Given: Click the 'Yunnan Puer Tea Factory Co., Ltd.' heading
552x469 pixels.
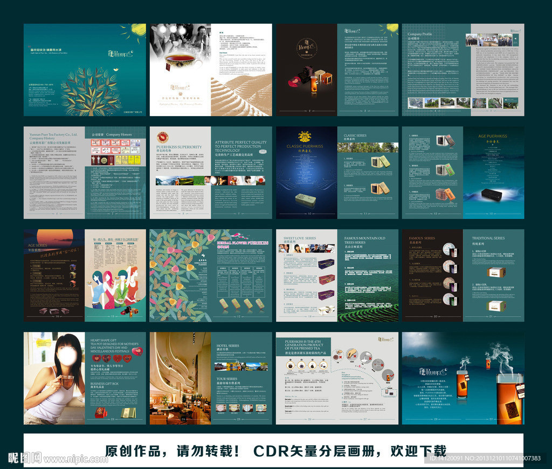Looking at the screenshot, I should (x=53, y=134).
